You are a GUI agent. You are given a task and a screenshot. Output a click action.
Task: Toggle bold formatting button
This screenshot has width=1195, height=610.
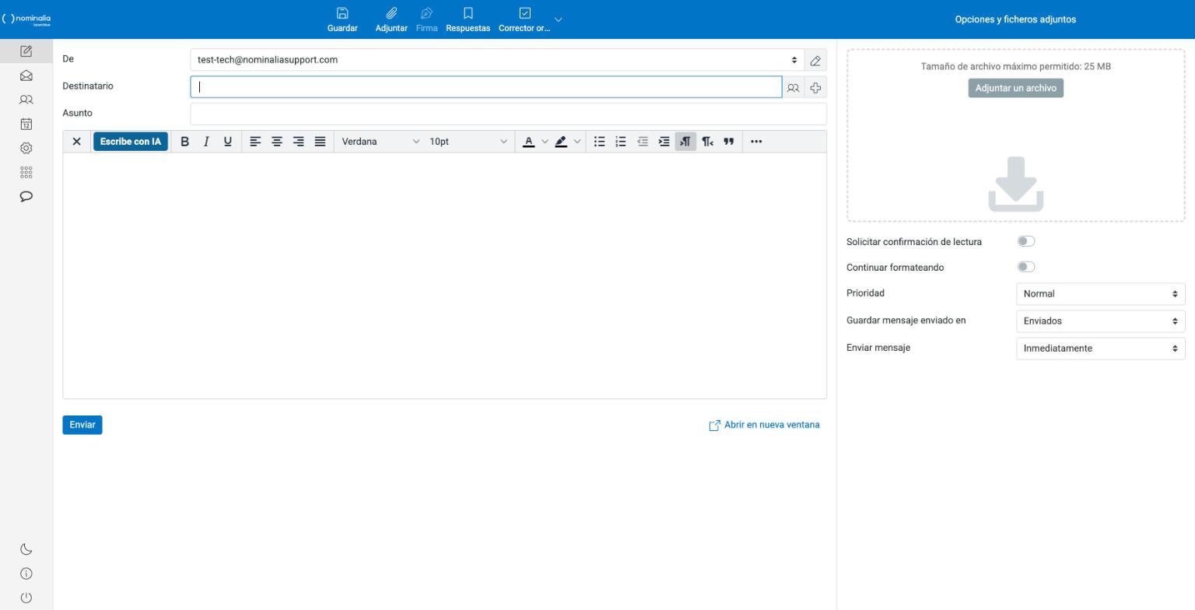click(184, 142)
